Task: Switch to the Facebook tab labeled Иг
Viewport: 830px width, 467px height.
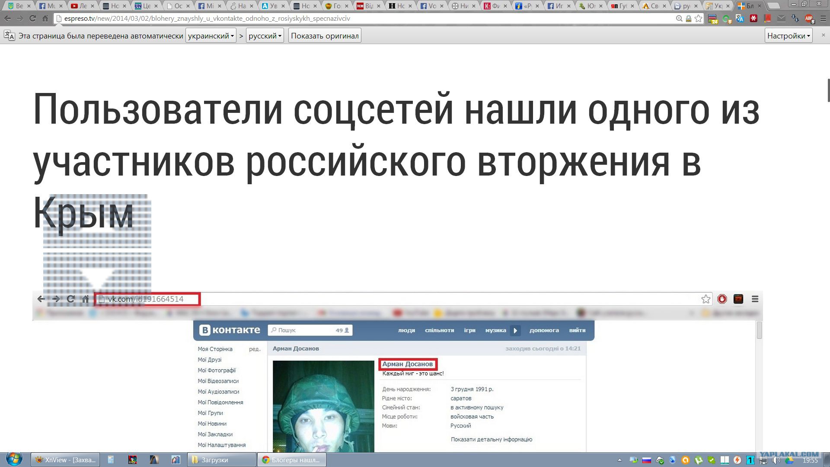Action: click(x=559, y=6)
